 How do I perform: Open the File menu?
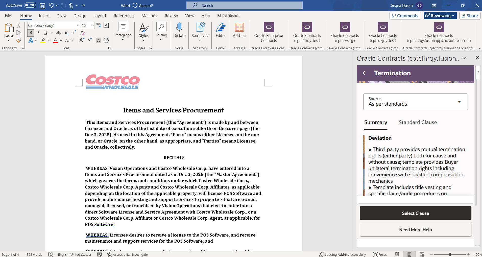[8, 16]
